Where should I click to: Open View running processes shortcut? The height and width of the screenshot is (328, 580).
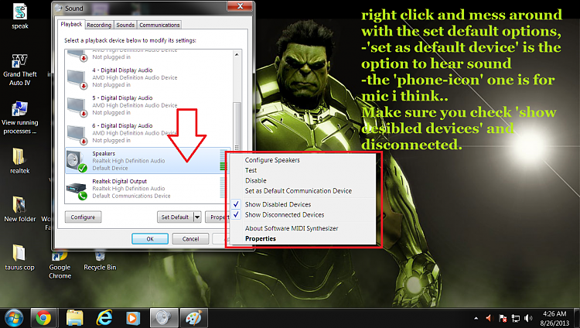click(19, 118)
